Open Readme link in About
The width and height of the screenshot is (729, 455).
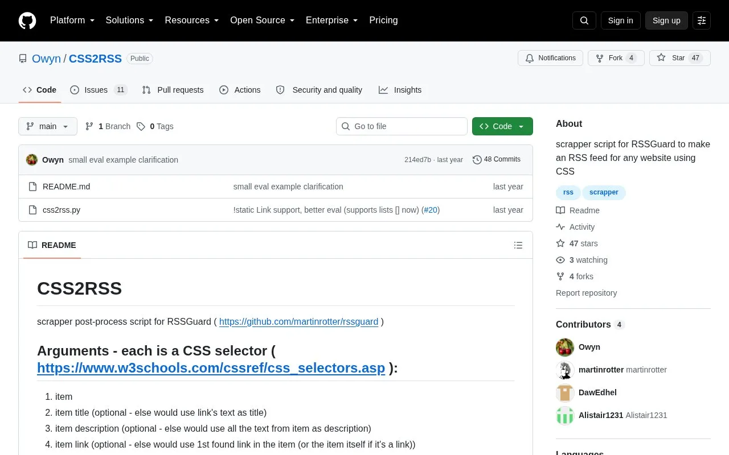578,210
